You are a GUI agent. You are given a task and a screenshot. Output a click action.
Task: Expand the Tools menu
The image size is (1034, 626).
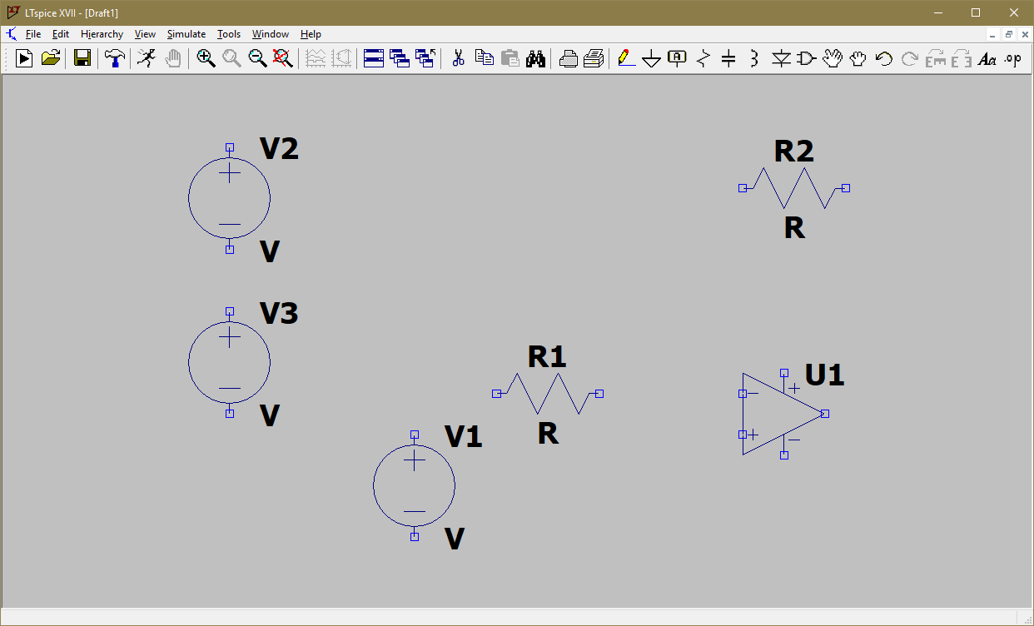(229, 34)
